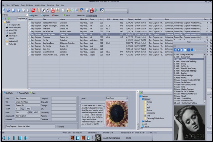The width and height of the screenshot is (213, 142).
Task: Click the Save disk icon in main toolbar
Action: tap(13, 10)
